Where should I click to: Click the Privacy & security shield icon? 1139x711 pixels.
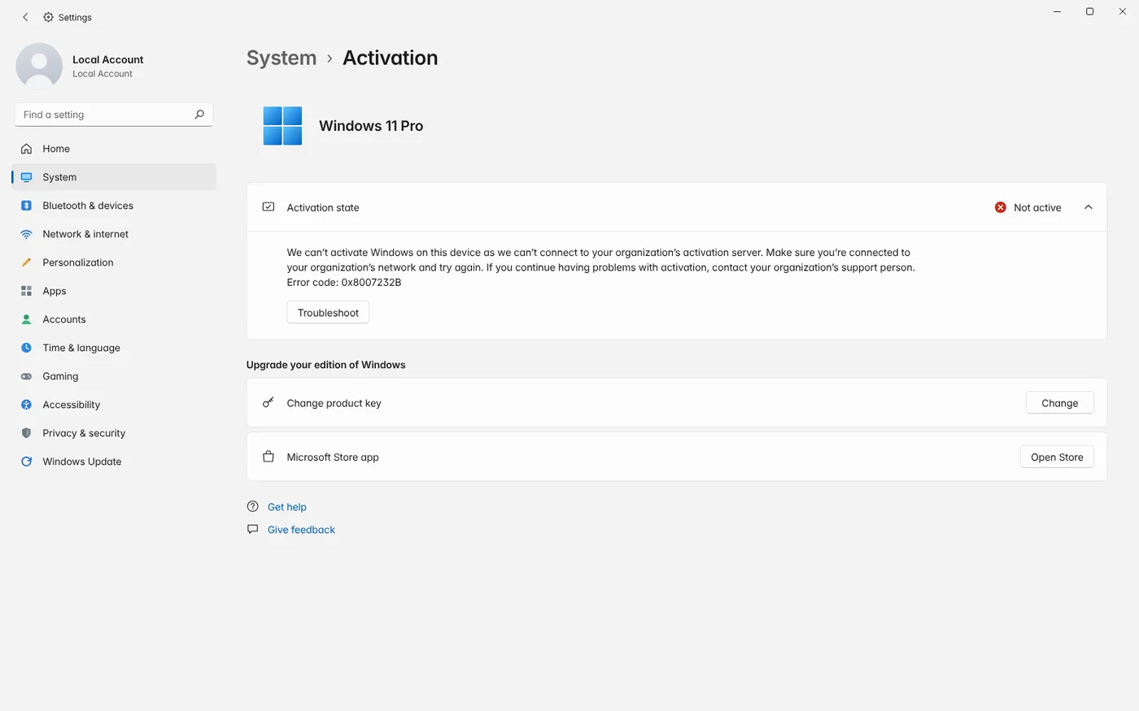click(x=26, y=433)
